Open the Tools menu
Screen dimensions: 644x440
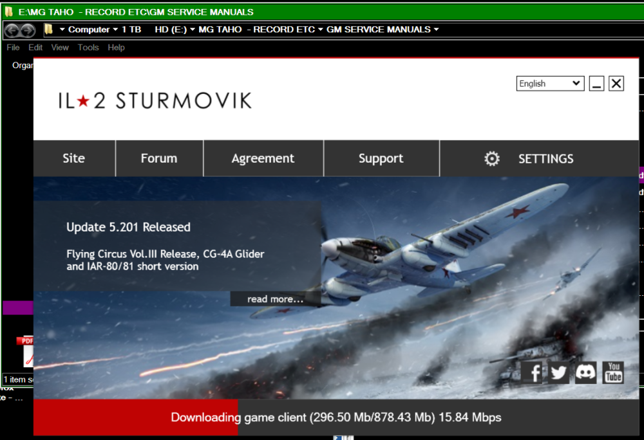(x=88, y=47)
